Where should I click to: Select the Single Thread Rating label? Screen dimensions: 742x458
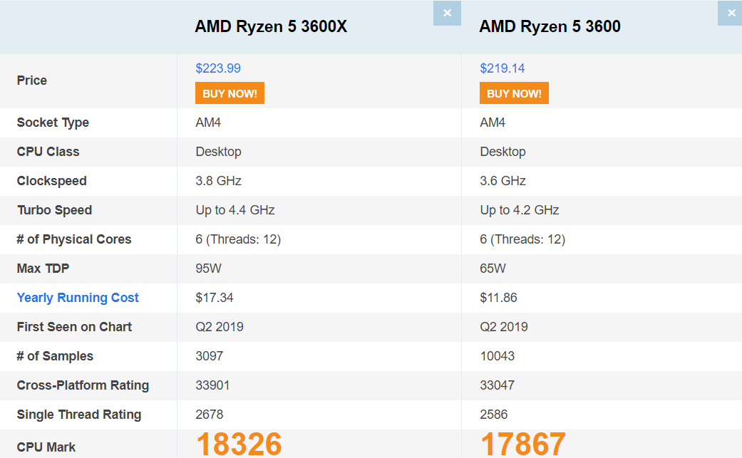tap(79, 415)
